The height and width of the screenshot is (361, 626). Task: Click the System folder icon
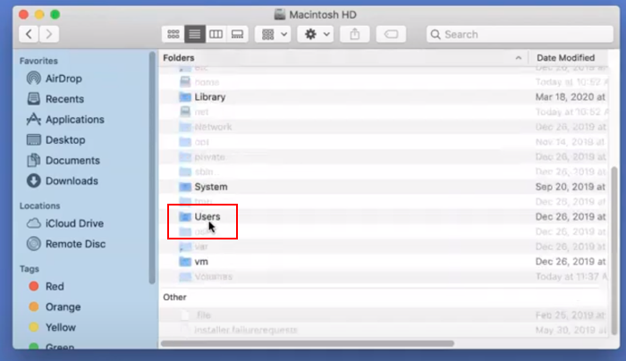click(x=185, y=187)
